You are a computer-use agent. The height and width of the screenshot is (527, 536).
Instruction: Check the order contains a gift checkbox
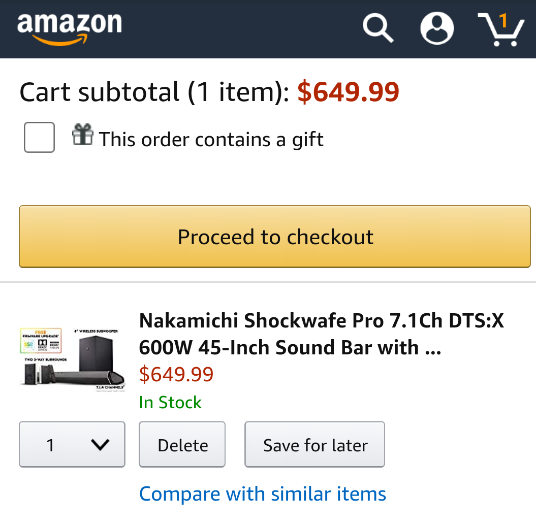39,137
